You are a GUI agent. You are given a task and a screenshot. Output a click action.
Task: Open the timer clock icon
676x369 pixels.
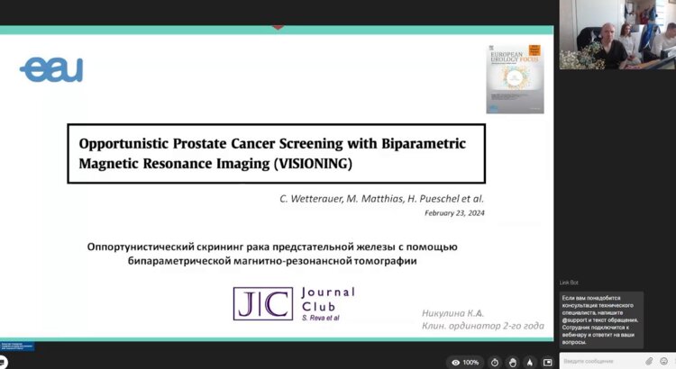coord(494,362)
